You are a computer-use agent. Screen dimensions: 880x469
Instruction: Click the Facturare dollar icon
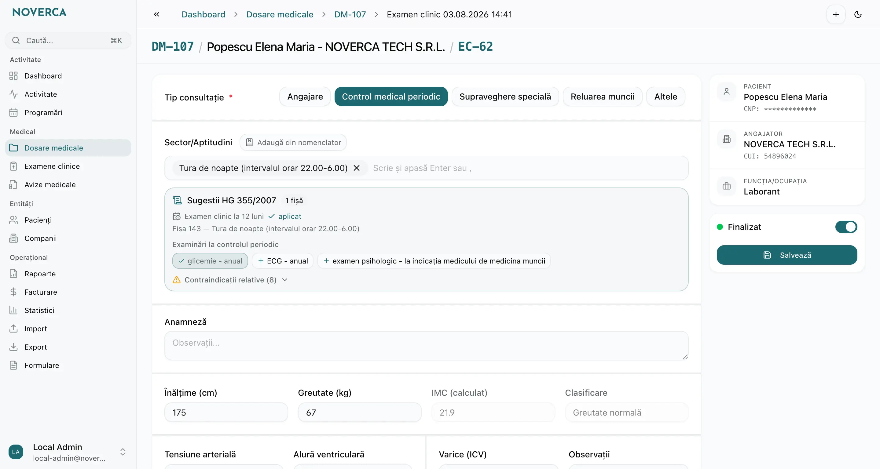13,292
